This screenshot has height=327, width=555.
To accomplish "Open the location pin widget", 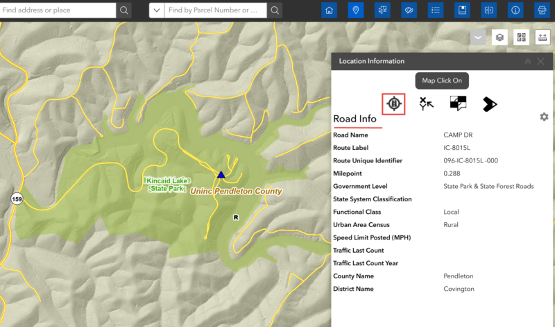I will pos(356,10).
